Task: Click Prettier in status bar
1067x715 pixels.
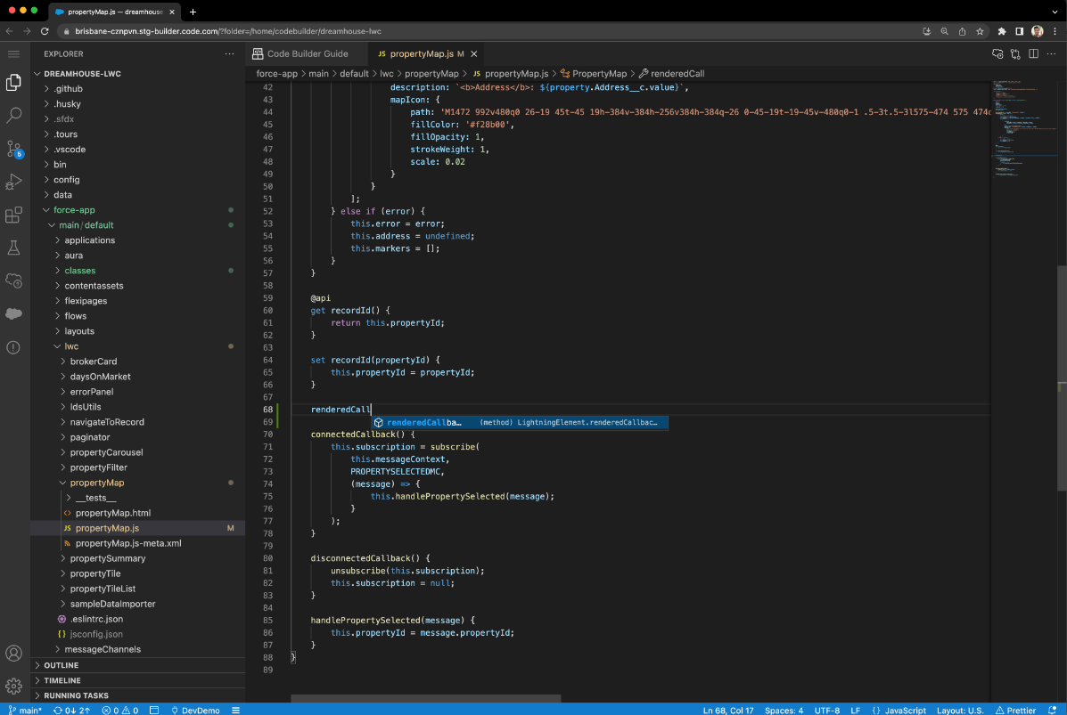Action: [1015, 711]
